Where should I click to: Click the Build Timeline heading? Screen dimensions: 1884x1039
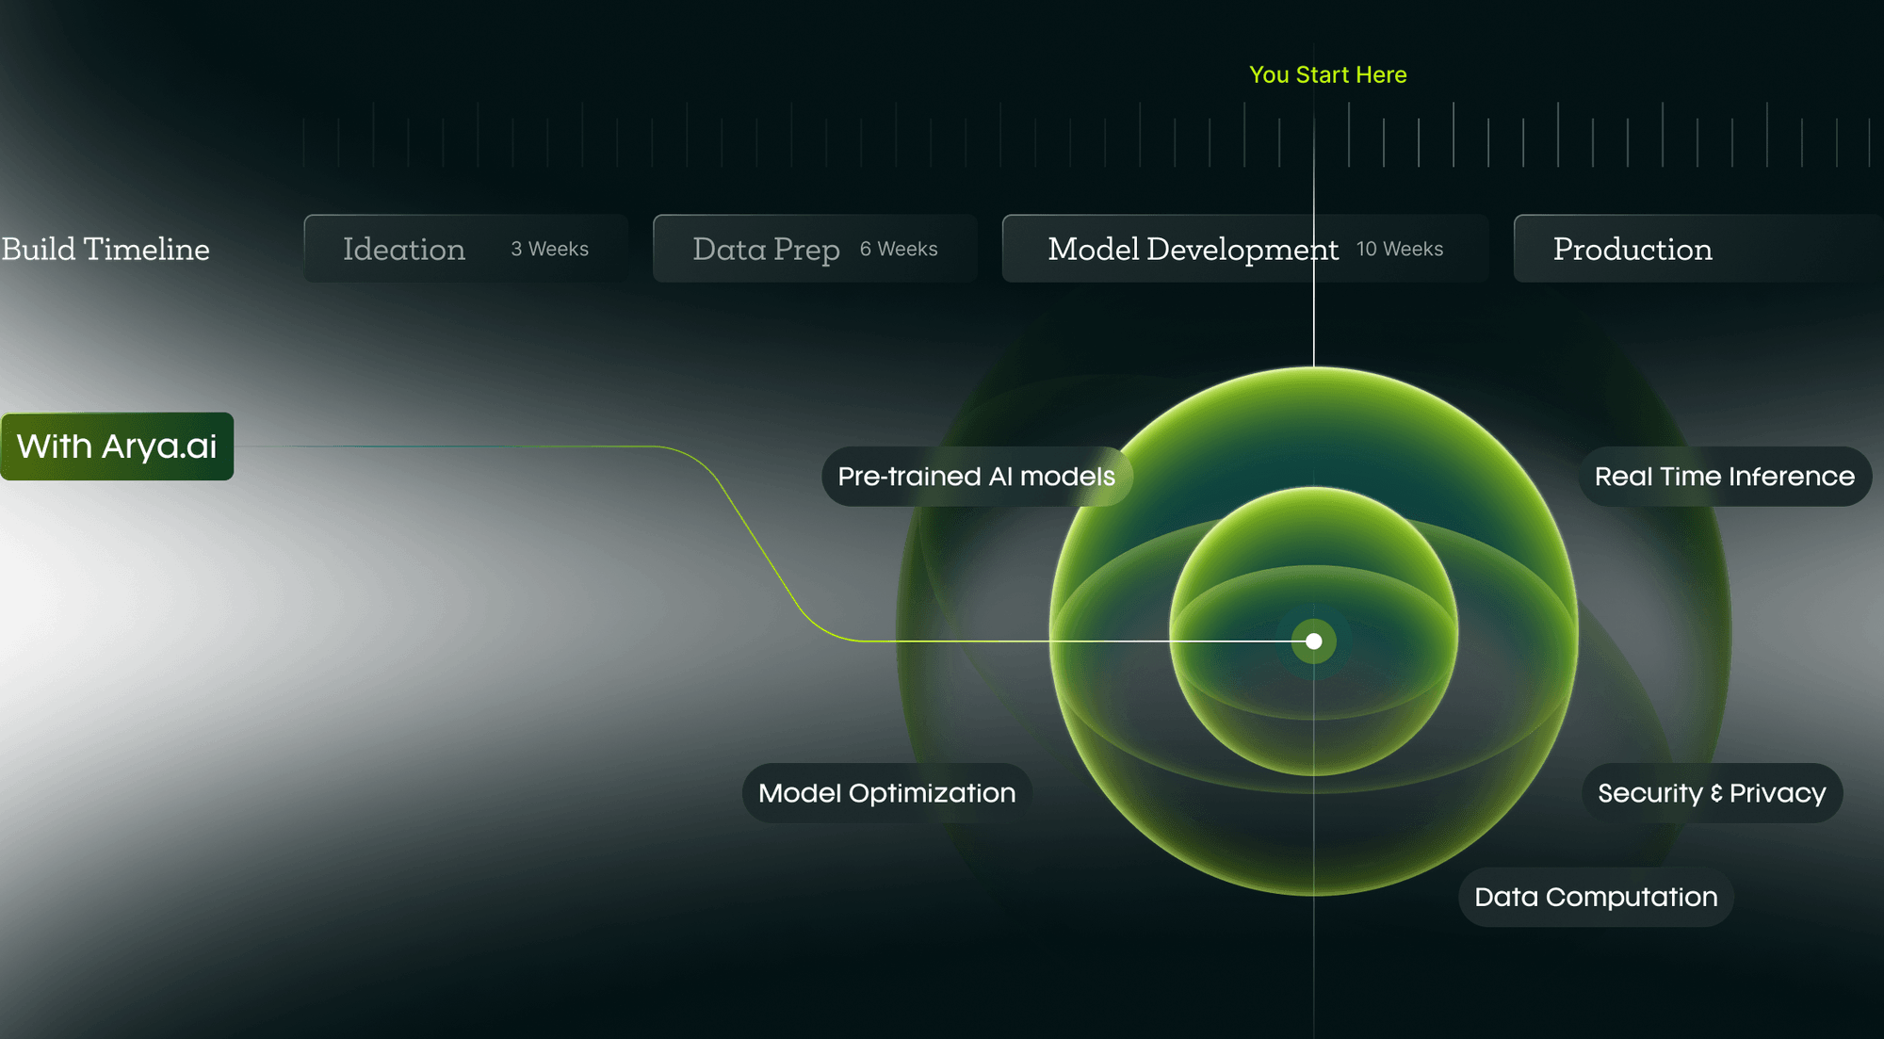(105, 249)
